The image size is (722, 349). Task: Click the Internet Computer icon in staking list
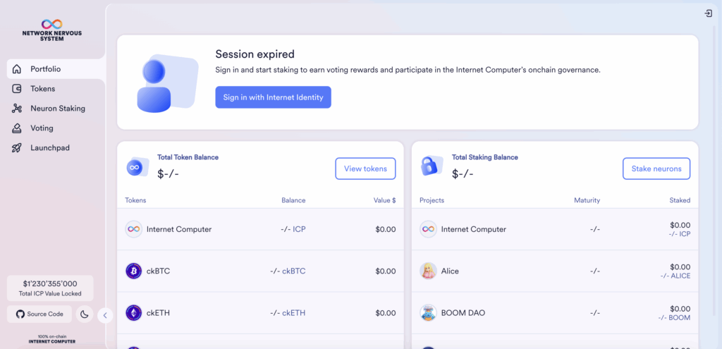pyautogui.click(x=428, y=229)
